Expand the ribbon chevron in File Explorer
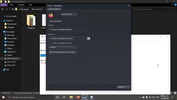 [172, 5]
